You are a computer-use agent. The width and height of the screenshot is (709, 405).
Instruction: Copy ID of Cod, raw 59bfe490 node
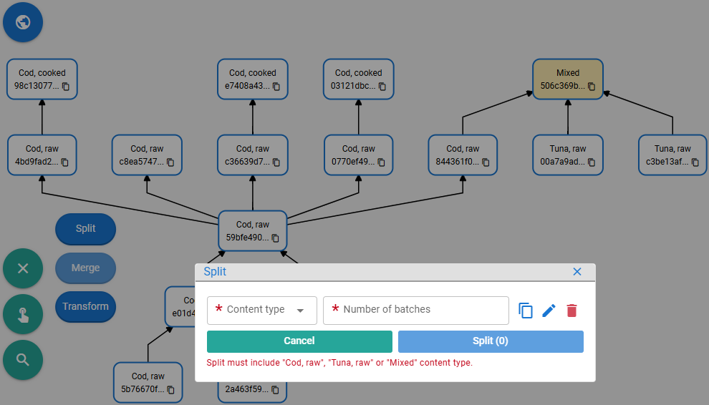(276, 238)
